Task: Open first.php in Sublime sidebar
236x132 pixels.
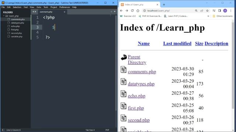Action: click(x=15, y=30)
